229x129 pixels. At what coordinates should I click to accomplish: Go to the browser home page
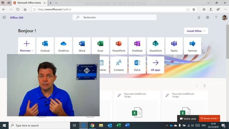[x=25, y=9]
